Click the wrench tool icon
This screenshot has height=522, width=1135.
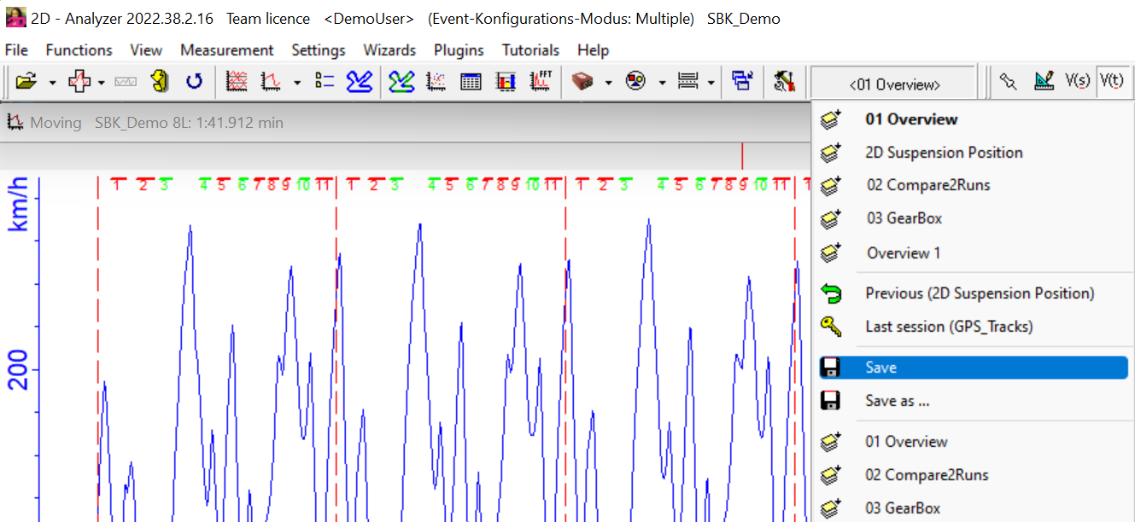[1009, 82]
